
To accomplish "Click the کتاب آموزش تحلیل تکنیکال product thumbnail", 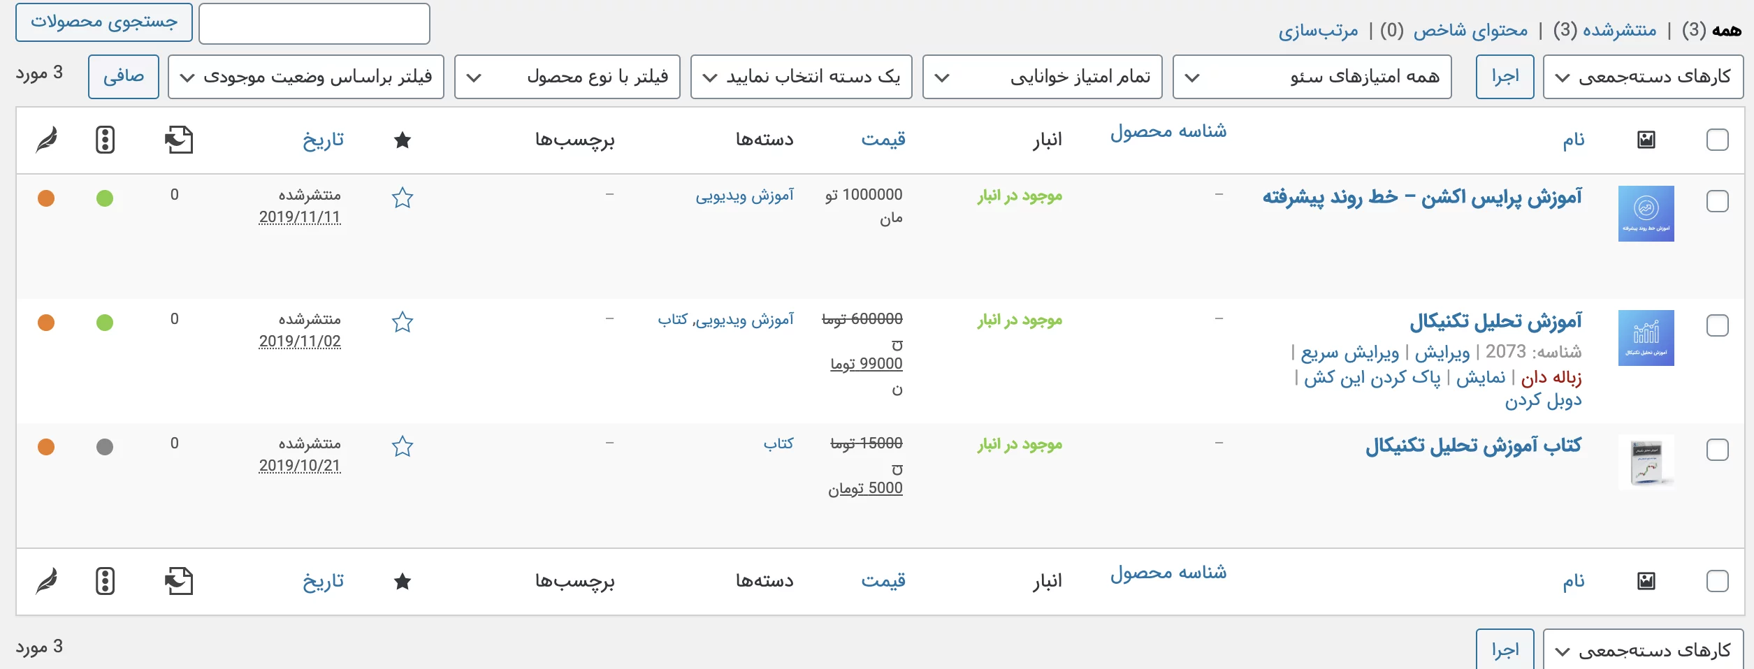I will (x=1647, y=462).
